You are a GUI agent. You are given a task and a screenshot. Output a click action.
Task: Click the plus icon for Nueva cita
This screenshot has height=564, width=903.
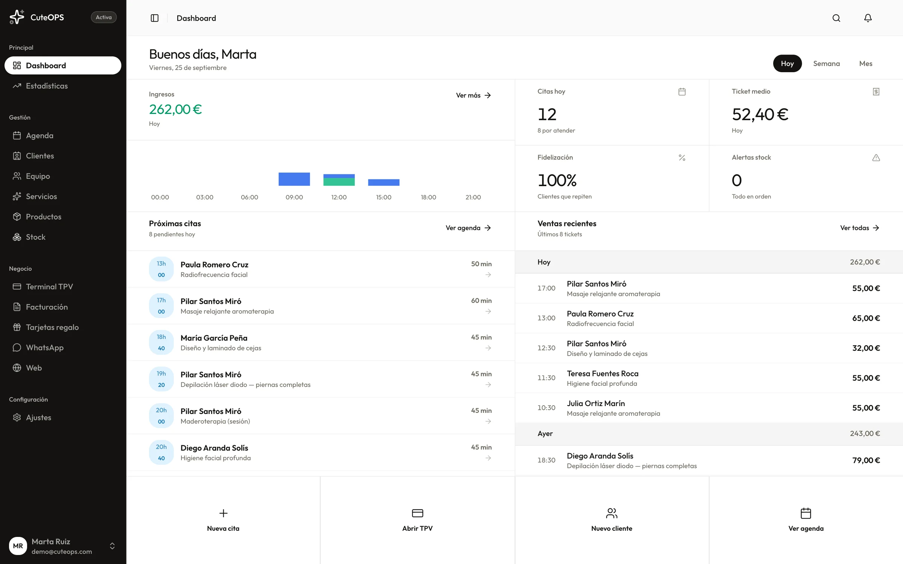point(223,513)
